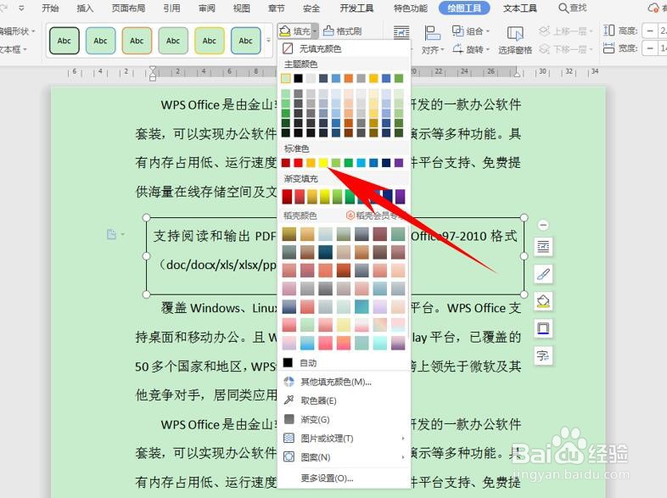Click the textbox top-left resize handle
This screenshot has height=498, width=667.
pyautogui.click(x=146, y=218)
